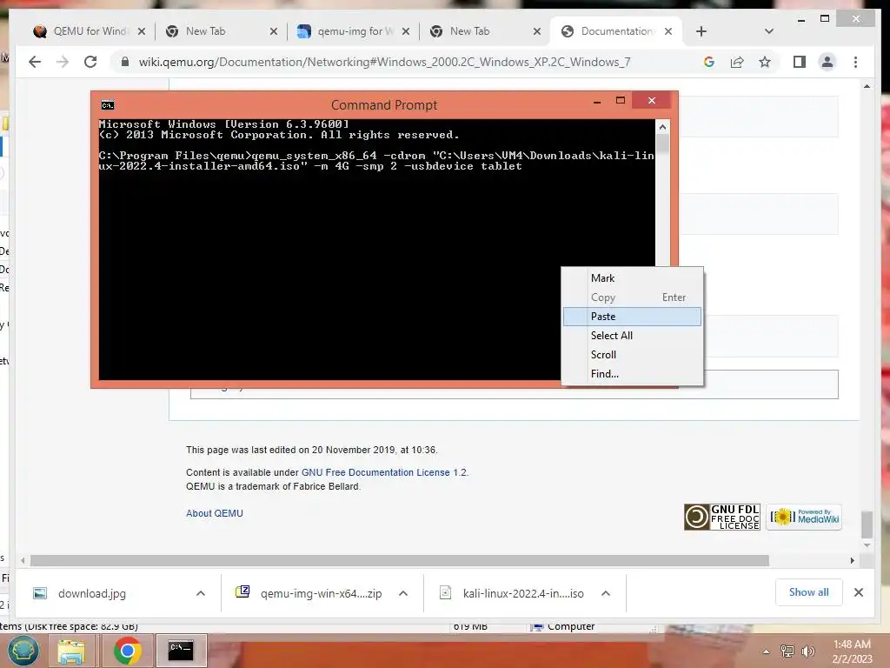Click Command Prompt scrollbar up arrow
The width and height of the screenshot is (890, 668).
662,127
